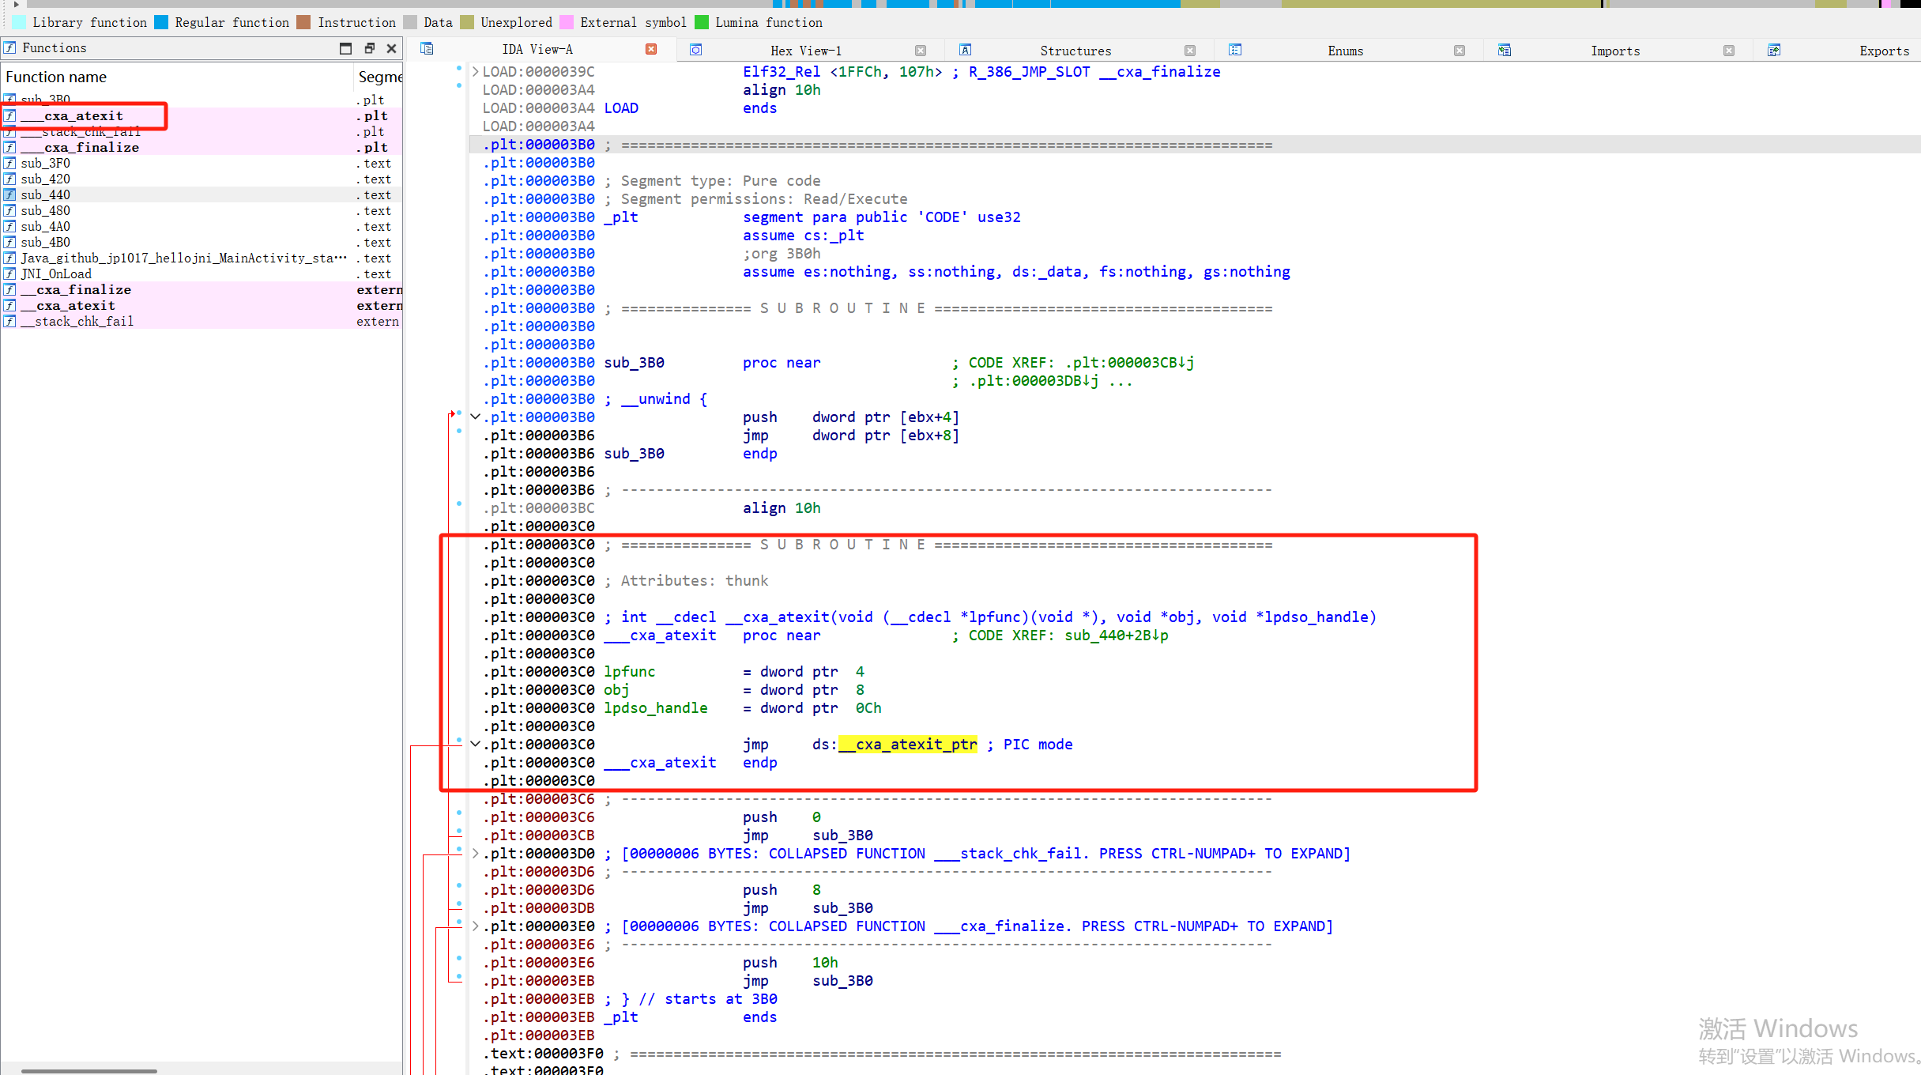Click the Imports tab icon
Viewport: 1921px width, 1075px height.
click(x=1505, y=50)
